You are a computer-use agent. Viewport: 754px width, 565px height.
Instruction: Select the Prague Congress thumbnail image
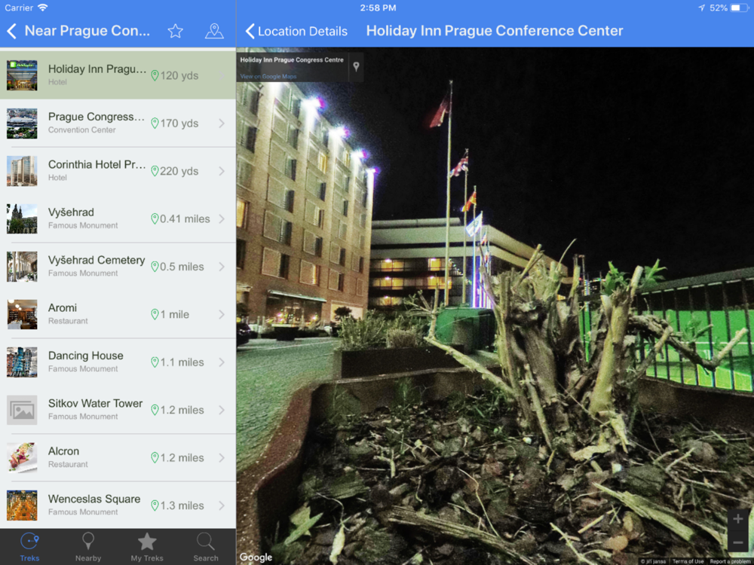[22, 124]
